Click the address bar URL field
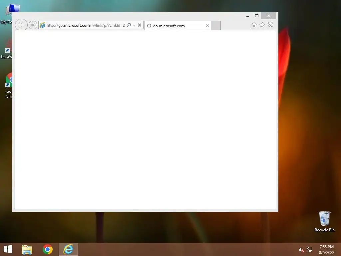The width and height of the screenshot is (341, 256). pos(86,25)
